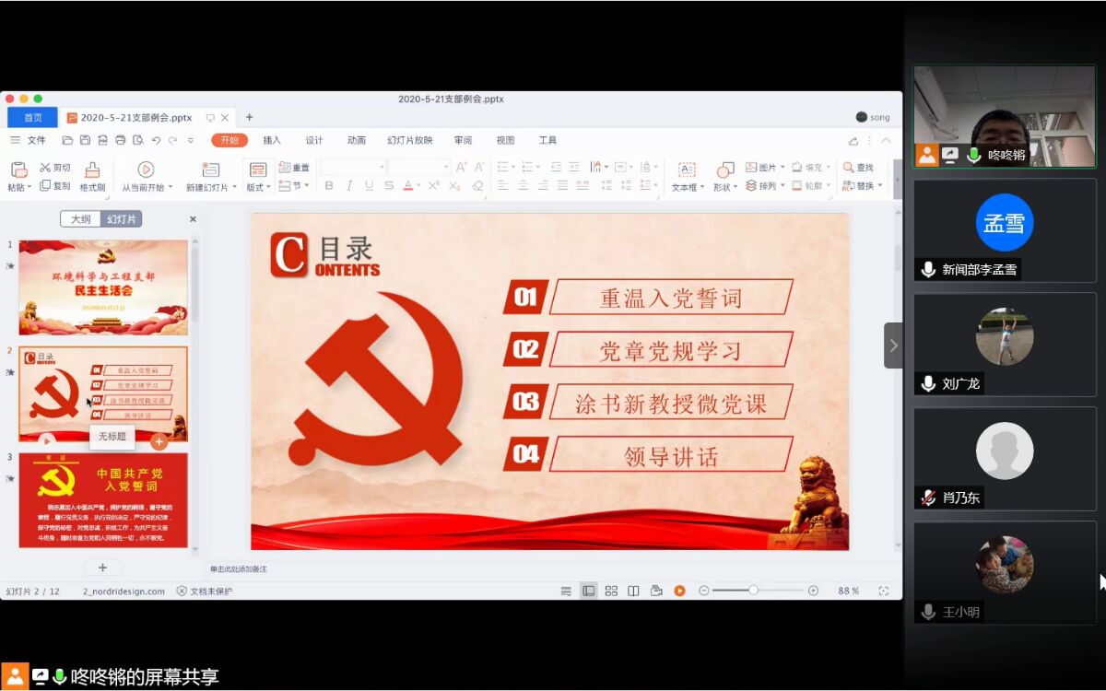Click the orange play slideshow status icon
This screenshot has width=1106, height=691.
point(679,591)
